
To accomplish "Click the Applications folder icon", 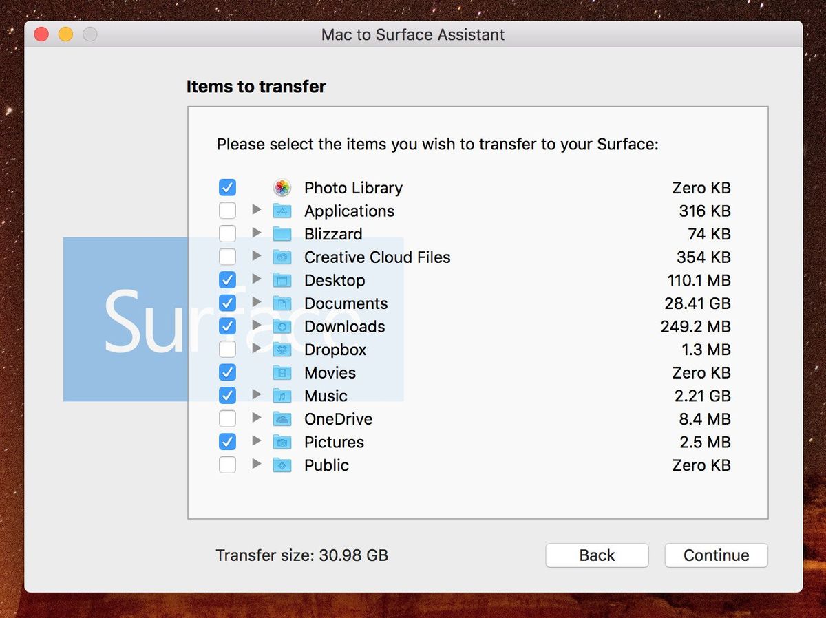I will pyautogui.click(x=282, y=211).
